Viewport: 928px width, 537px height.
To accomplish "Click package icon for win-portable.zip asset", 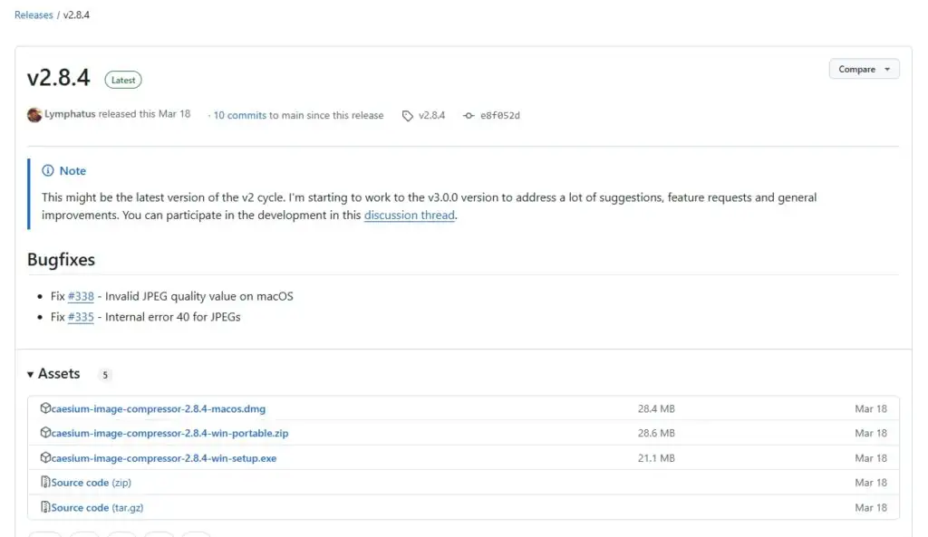I will (45, 433).
